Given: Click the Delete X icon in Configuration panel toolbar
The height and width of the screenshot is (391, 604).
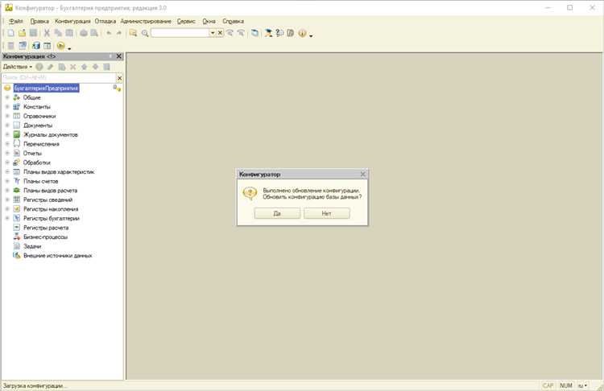Looking at the screenshot, I should [72, 67].
